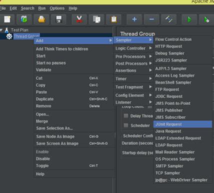Image resolution: width=214 pixels, height=193 pixels.
Task: Click the Save toolbar icon
Action: pyautogui.click(x=59, y=19)
